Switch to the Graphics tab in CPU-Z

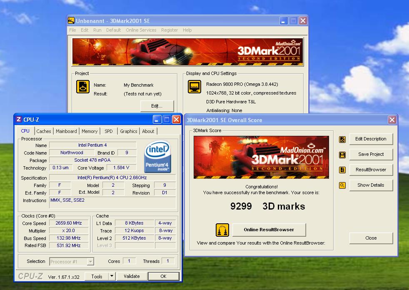coord(128,131)
